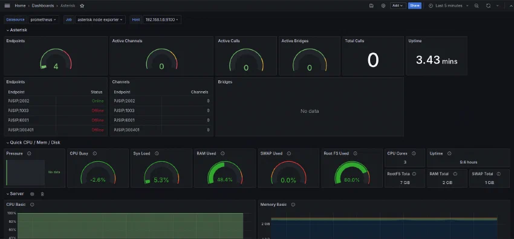The image size is (514, 239).
Task: Show Root FS Used panel info icon
Action: pyautogui.click(x=355, y=153)
